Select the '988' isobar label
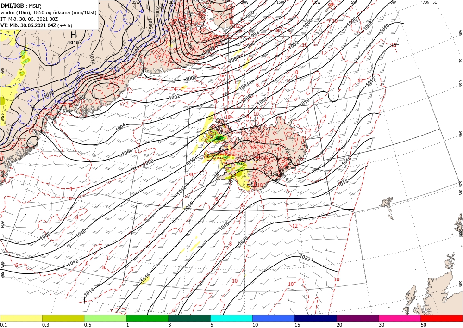 pos(250,13)
